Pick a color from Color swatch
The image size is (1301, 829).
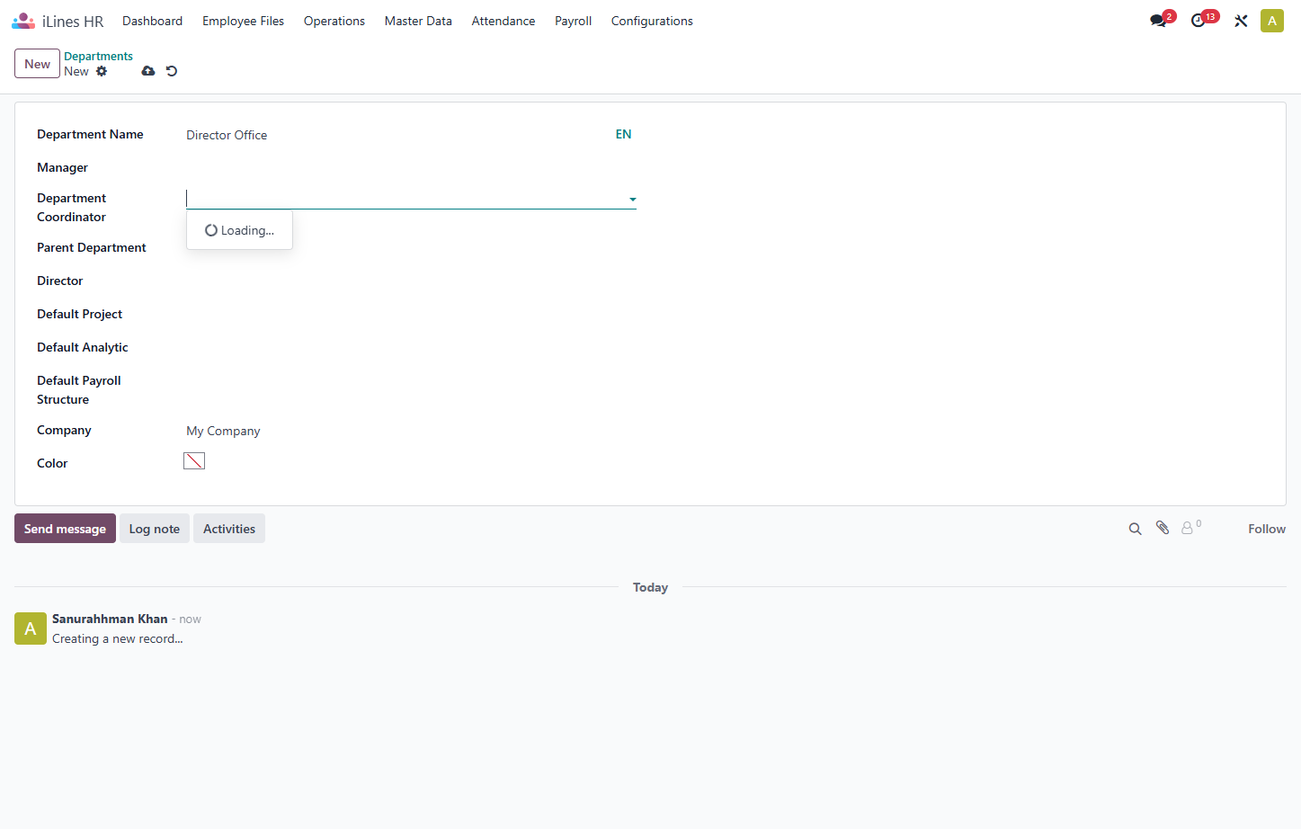(x=194, y=461)
